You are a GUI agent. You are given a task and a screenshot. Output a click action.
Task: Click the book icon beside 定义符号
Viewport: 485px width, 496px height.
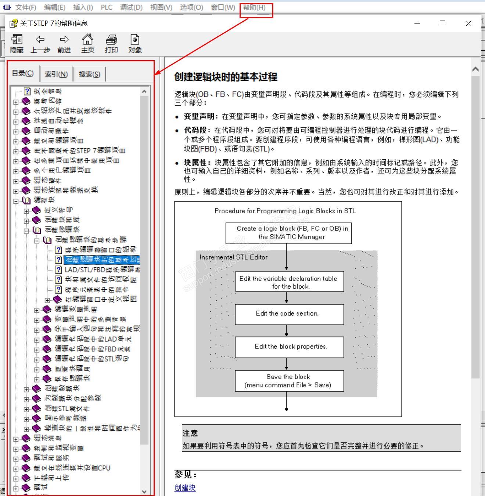click(x=36, y=210)
